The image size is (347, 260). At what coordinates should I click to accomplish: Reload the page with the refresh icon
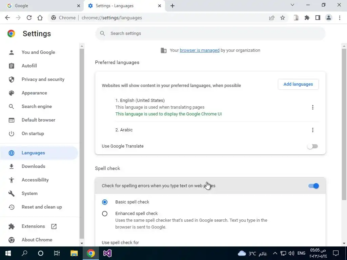(x=29, y=18)
